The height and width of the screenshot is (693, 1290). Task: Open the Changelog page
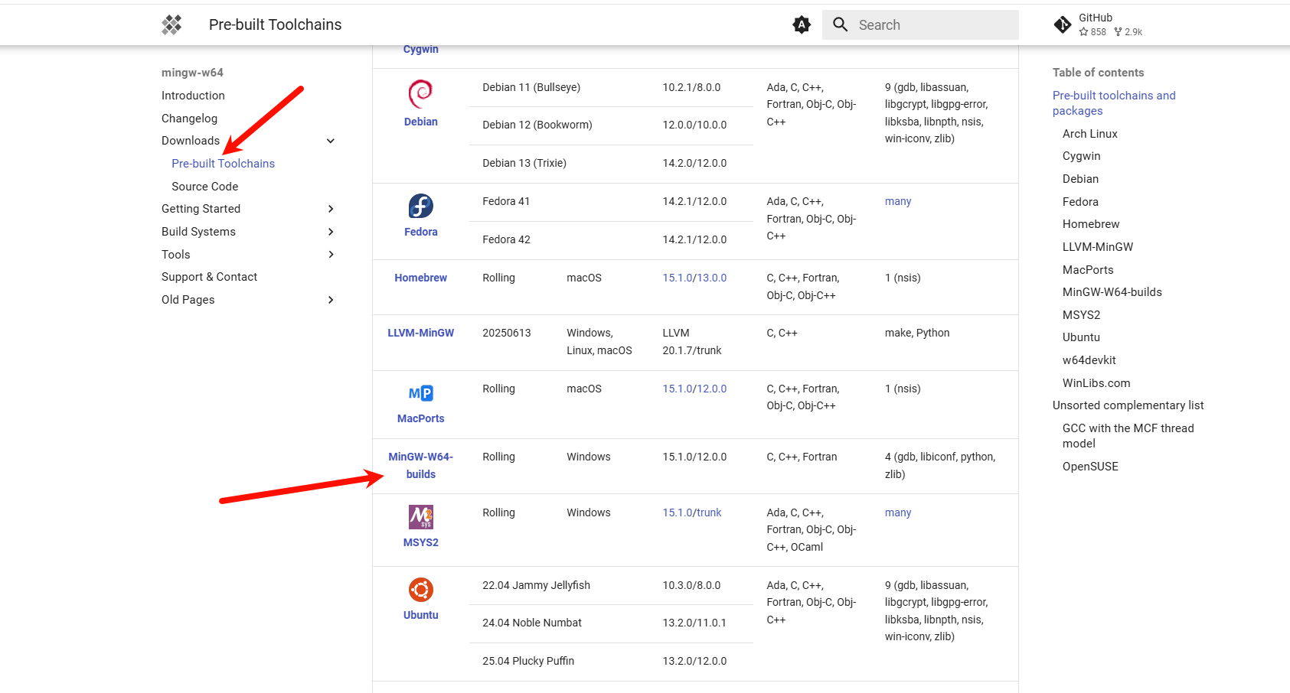pos(189,119)
